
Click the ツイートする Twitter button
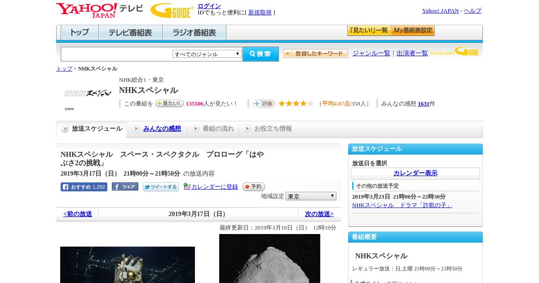161,187
